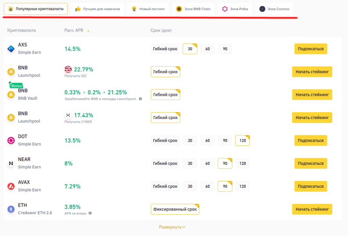Click info icon beside 'APR за вчера'
The height and width of the screenshot is (236, 348).
pos(90,213)
